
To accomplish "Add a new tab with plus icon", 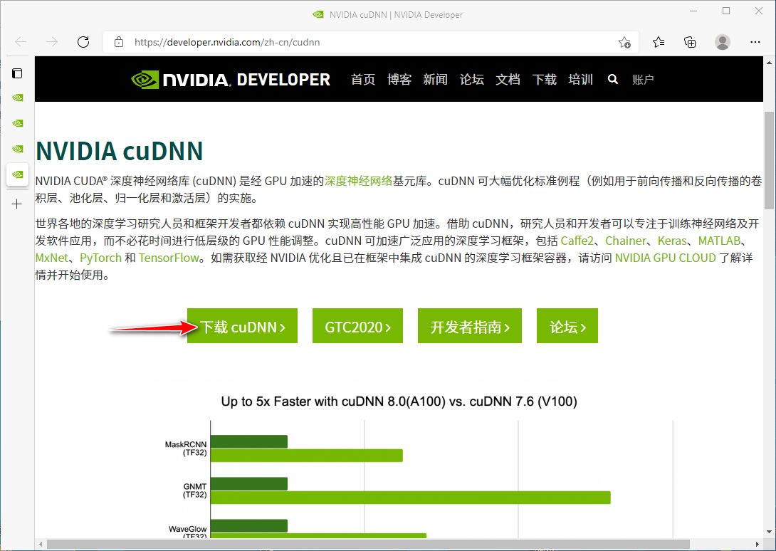I will coord(17,204).
